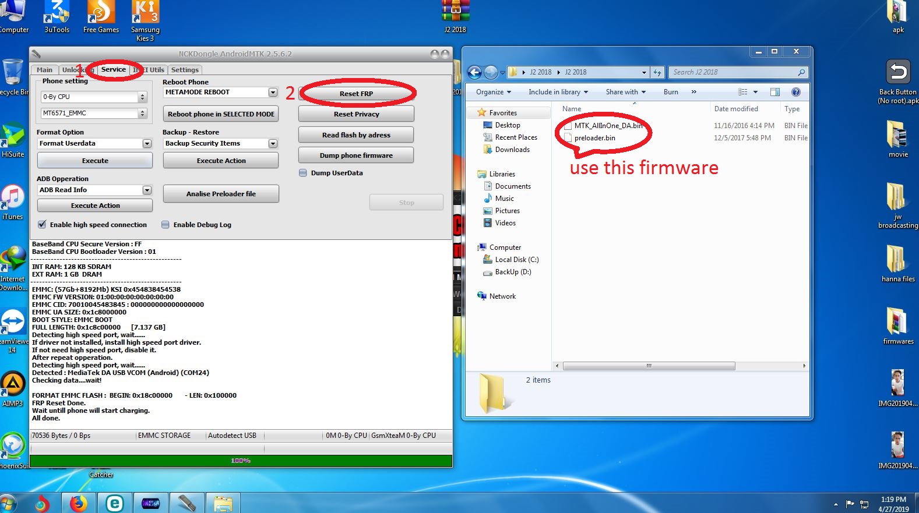The height and width of the screenshot is (513, 919).
Task: Click the Windows Explorer taskbar button
Action: 223,503
